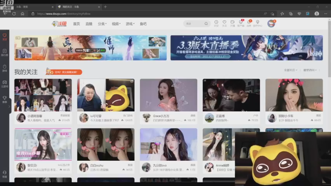Open 客服 headset icon at sidebar bottom
331x186 pixels.
[x=5, y=174]
